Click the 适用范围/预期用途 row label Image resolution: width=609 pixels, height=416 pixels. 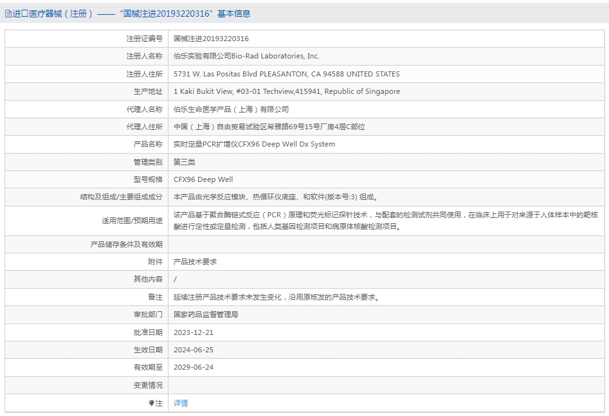(x=132, y=221)
